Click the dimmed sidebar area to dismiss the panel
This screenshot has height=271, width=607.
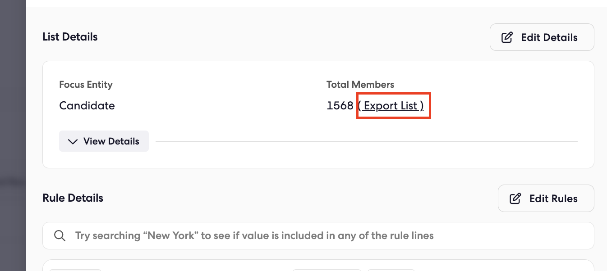tap(13, 135)
